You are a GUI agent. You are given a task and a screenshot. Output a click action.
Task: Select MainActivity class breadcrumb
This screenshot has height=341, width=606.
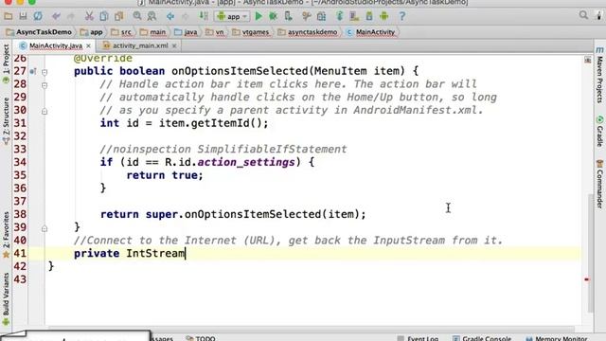tap(371, 32)
